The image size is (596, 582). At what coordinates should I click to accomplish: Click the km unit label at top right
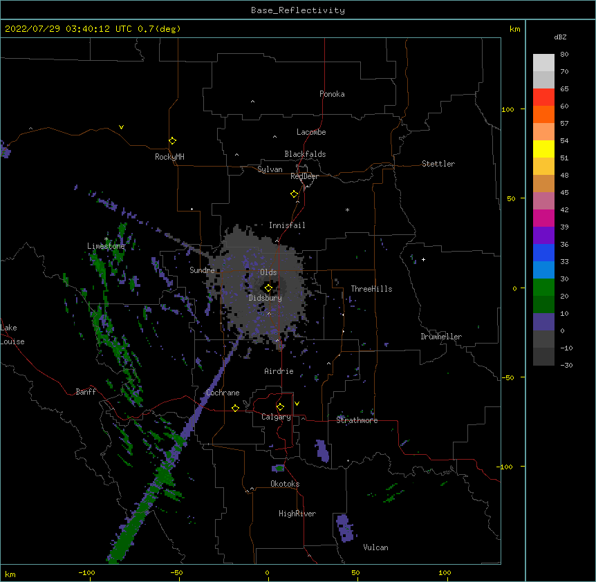[514, 29]
